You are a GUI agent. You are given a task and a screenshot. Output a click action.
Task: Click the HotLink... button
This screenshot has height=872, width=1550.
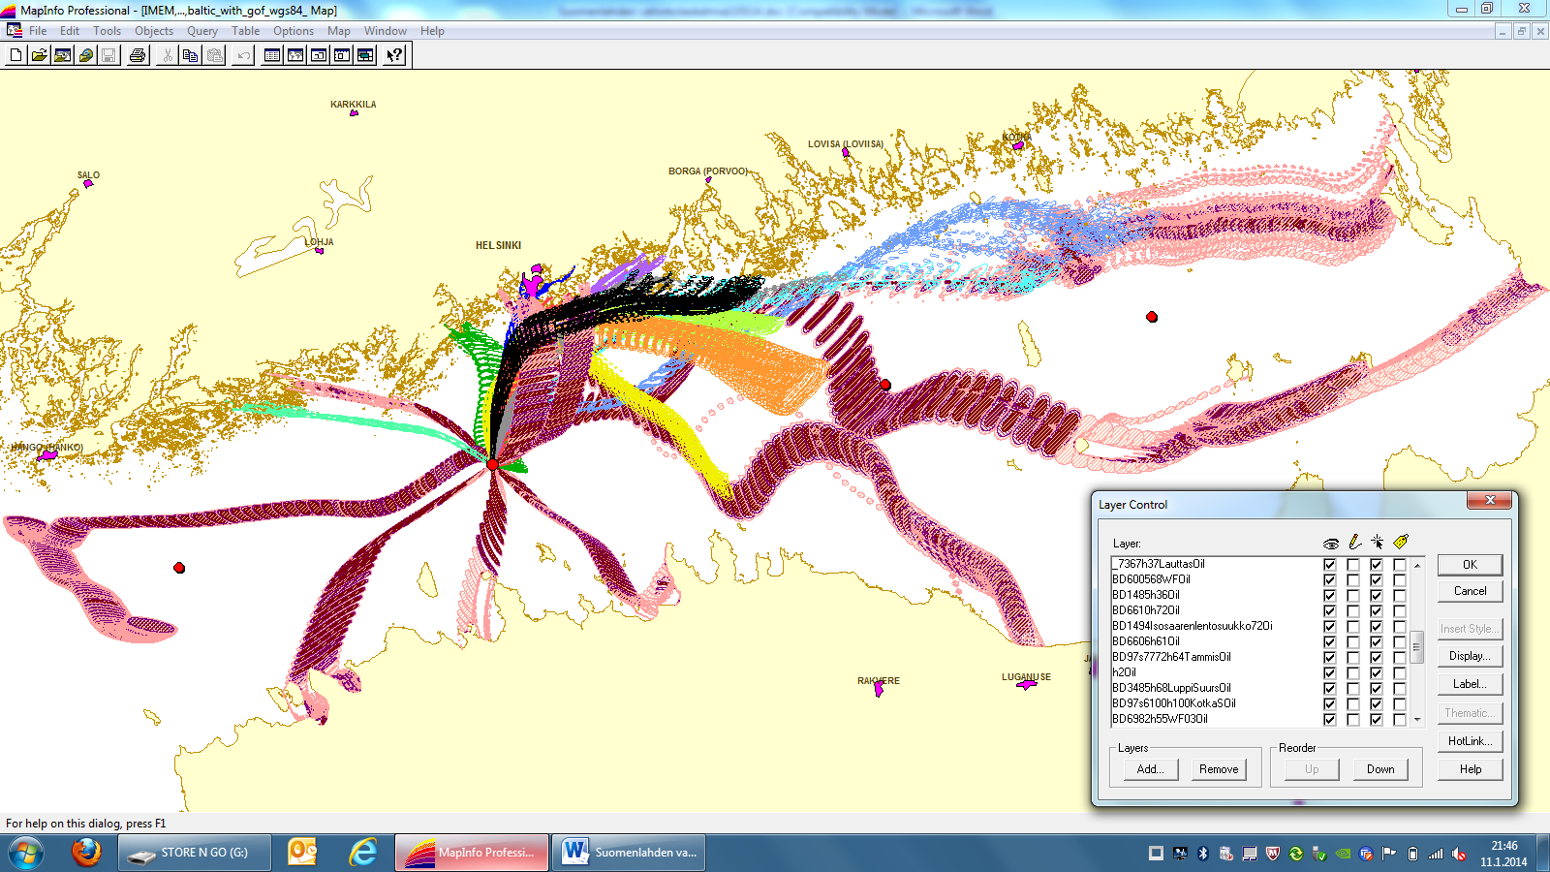1470,741
